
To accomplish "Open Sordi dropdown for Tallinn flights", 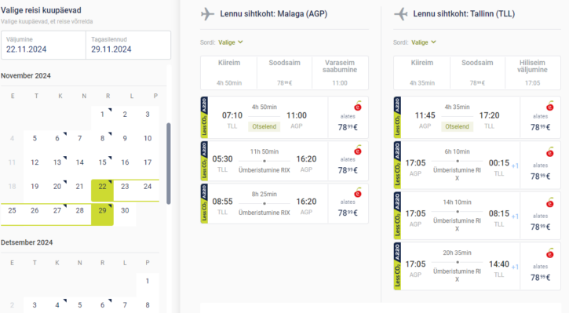I will point(424,42).
